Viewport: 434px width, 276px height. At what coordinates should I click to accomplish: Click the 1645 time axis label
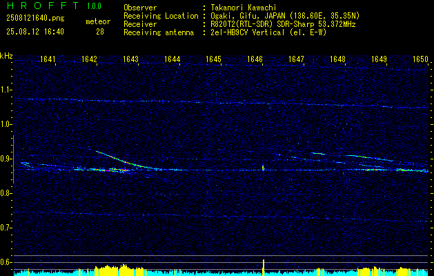213,59
